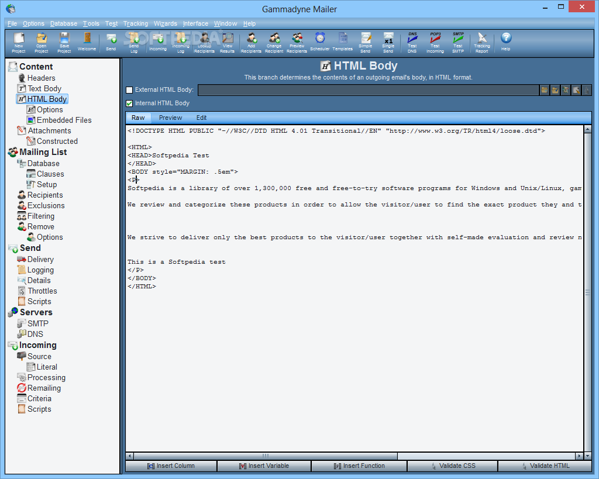Screen dimensions: 599x479
Task: Click the View Results toolbar icon
Action: (228, 42)
